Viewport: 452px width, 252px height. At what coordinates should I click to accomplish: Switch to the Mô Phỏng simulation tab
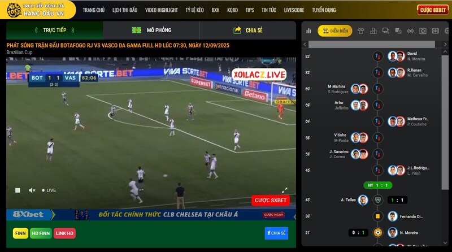point(151,30)
